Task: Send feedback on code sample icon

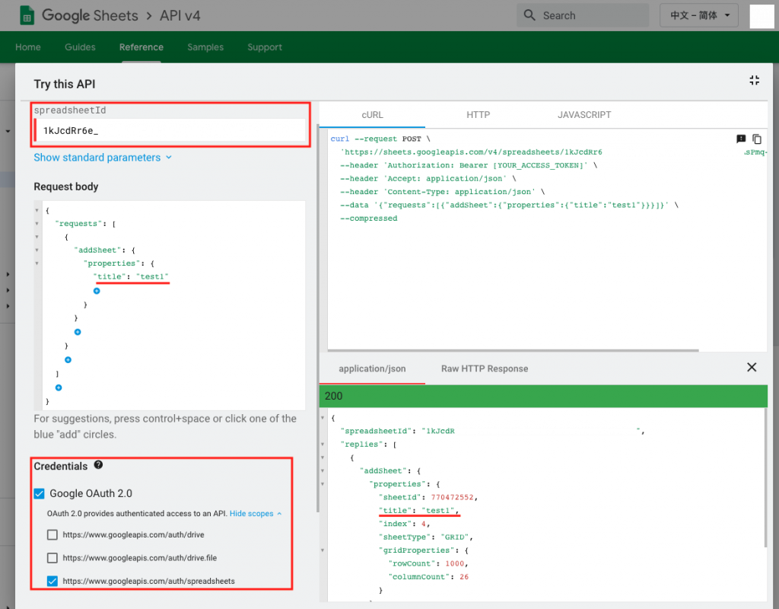Action: (x=741, y=139)
